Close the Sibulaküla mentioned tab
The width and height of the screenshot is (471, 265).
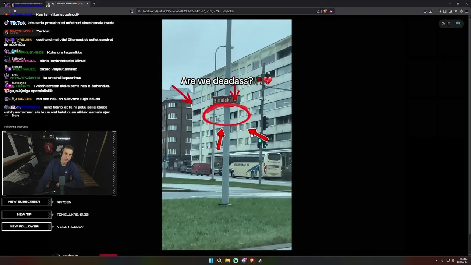point(87,4)
